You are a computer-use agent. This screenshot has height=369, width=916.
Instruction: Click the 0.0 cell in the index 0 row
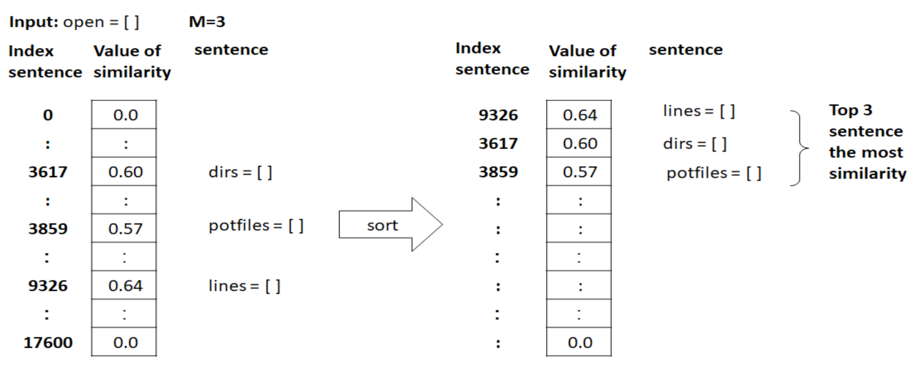pyautogui.click(x=125, y=115)
